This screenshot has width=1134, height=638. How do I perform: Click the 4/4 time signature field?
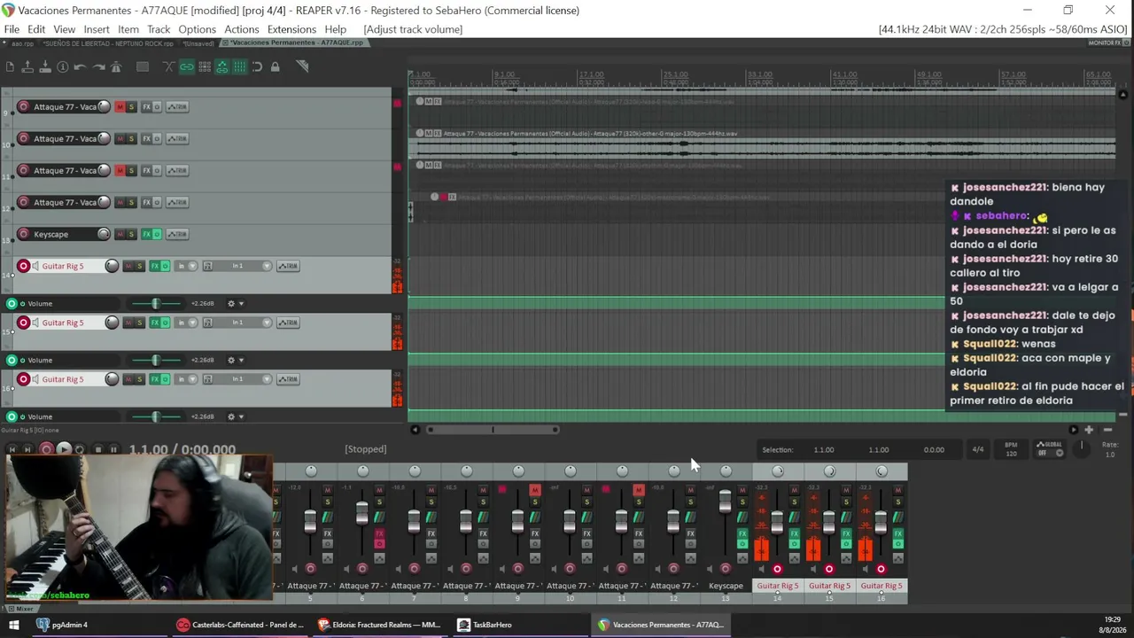tap(978, 449)
